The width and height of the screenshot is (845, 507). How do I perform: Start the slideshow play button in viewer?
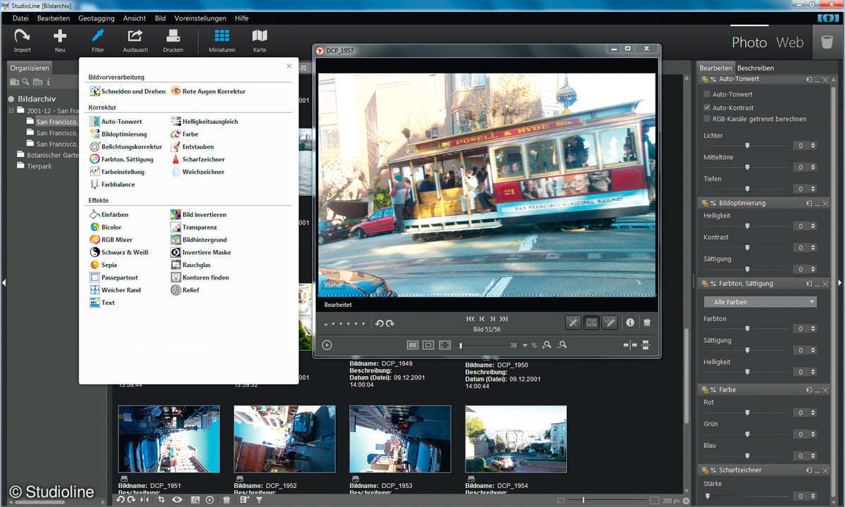click(x=327, y=345)
